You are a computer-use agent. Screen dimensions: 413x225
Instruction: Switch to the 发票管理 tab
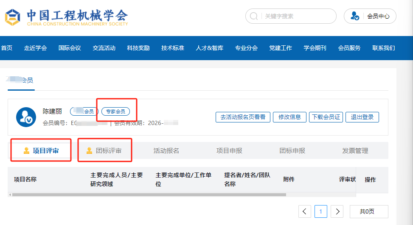(x=355, y=150)
